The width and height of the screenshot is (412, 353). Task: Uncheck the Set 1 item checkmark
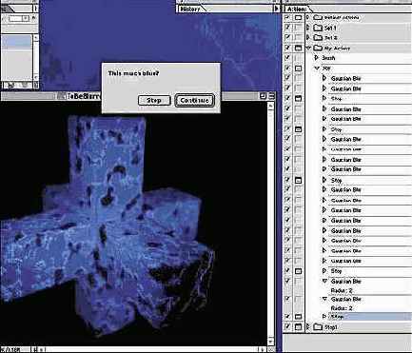click(x=287, y=28)
